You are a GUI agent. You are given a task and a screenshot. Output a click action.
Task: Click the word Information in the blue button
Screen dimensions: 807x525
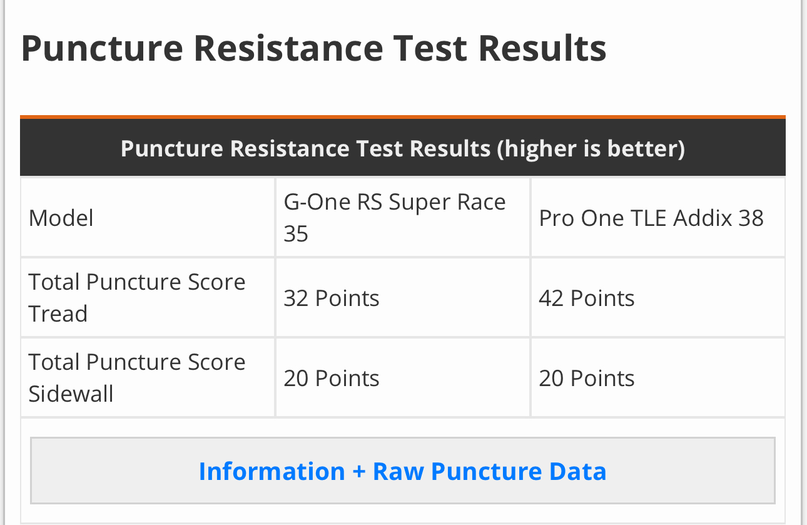click(272, 471)
